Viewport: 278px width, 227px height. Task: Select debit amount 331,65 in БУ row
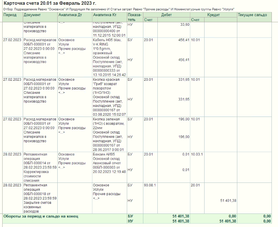181,79
